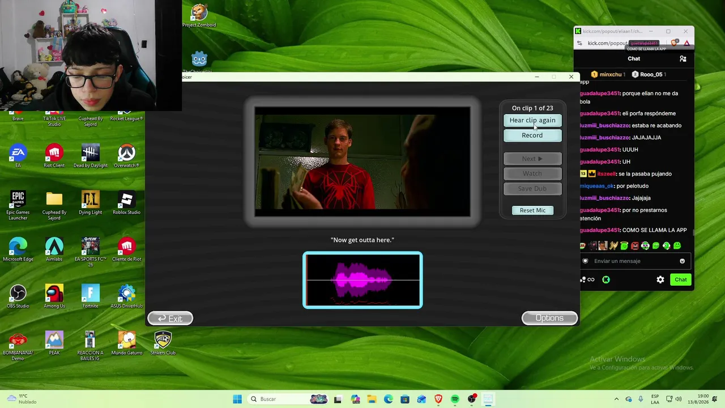725x408 pixels.
Task: Click username miqueaas_ok in chat
Action: click(597, 186)
